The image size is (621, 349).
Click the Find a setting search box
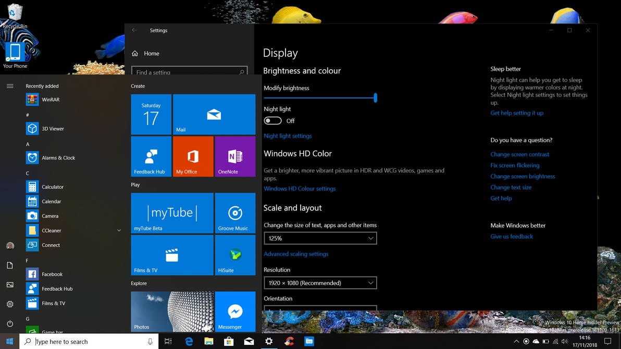click(189, 71)
